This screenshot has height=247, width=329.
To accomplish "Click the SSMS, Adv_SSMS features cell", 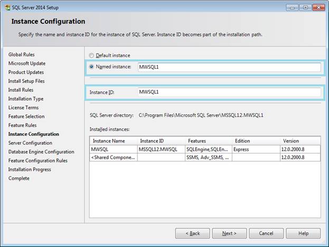I will coord(209,157).
